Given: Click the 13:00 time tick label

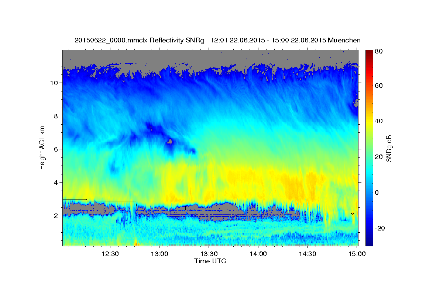Looking at the screenshot, I should pyautogui.click(x=159, y=254).
